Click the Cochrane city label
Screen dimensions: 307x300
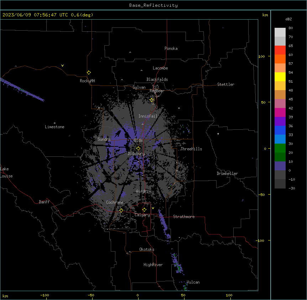[x=115, y=202]
